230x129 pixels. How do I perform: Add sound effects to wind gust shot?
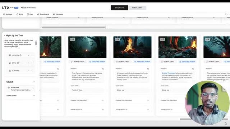tap(148, 109)
